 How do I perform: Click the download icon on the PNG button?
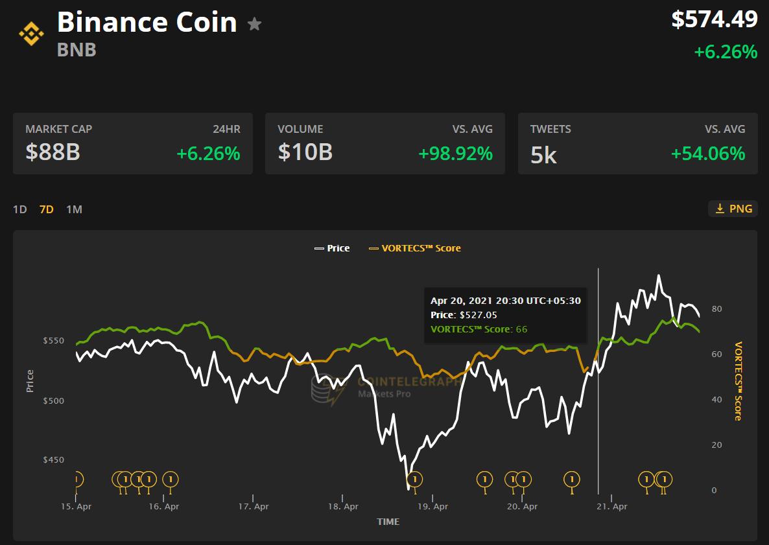tap(720, 209)
